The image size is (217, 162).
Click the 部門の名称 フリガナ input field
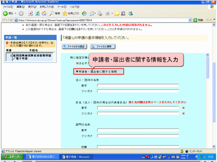(138, 136)
